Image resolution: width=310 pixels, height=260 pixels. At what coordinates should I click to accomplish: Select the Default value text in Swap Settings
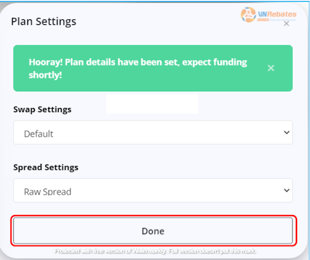pos(38,134)
